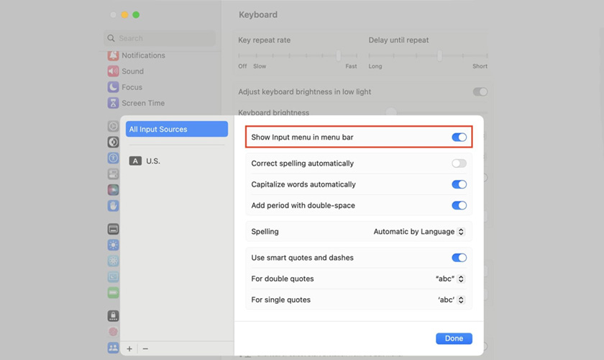Click the 'For double quotes' label
The image size is (604, 360).
283,279
